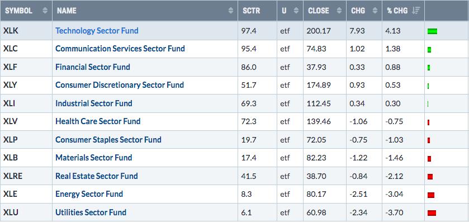Sort by CLOSE column arrows icon
This screenshot has height=222, width=469.
coord(339,11)
